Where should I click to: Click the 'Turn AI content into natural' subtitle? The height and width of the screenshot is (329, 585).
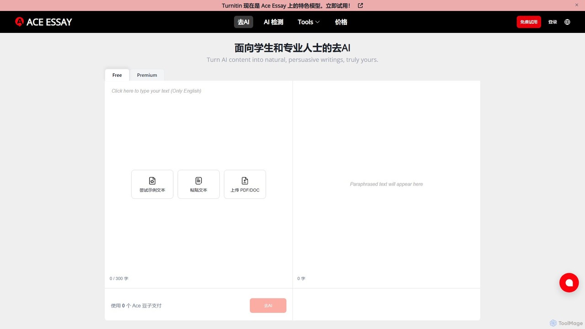292,60
